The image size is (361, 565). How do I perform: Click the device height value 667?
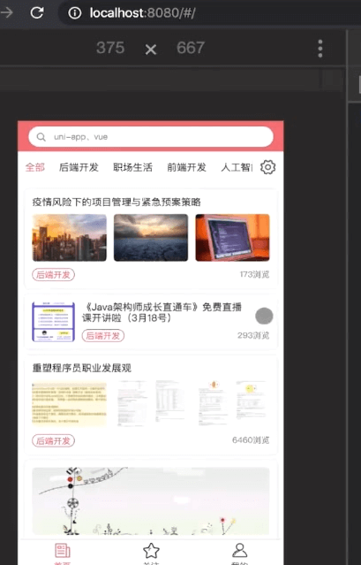click(x=191, y=48)
